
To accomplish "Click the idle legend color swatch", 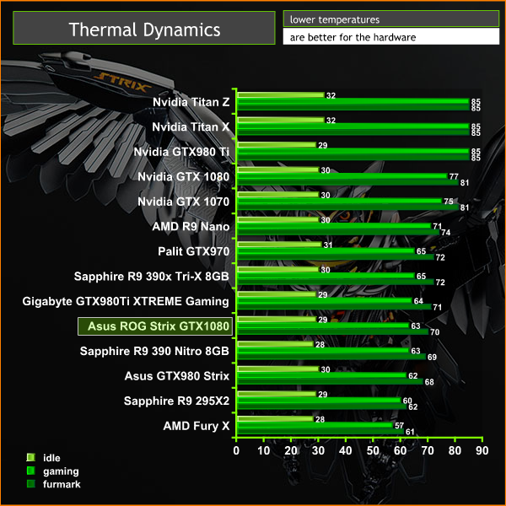I will (31, 457).
